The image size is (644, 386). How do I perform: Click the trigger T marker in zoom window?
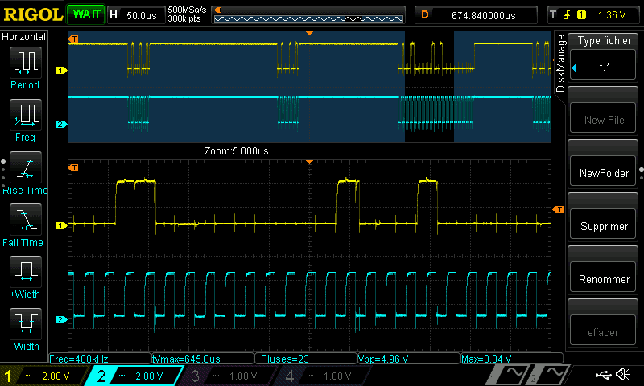73,168
